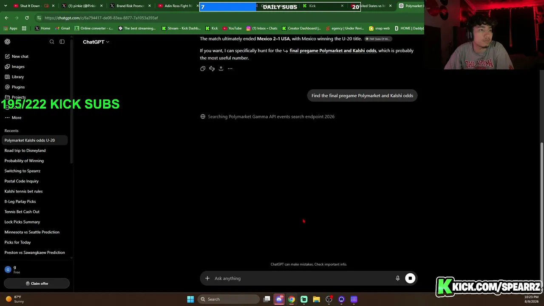Copy the response with the copy icon
The image size is (544, 306).
point(203,68)
